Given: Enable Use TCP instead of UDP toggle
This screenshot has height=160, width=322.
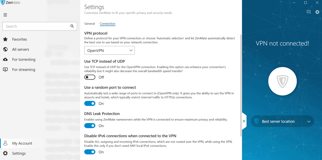Looking at the screenshot, I should tap(90, 77).
